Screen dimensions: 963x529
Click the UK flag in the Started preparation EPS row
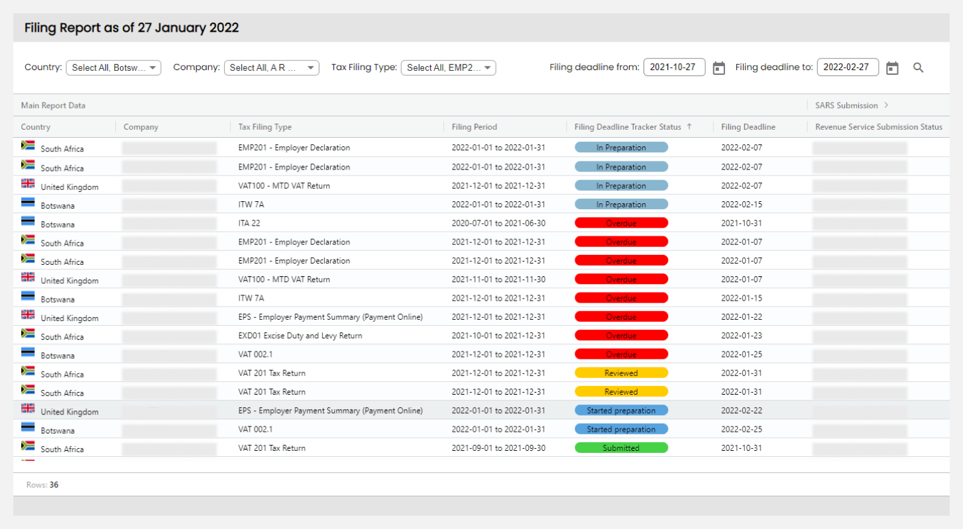tap(28, 408)
